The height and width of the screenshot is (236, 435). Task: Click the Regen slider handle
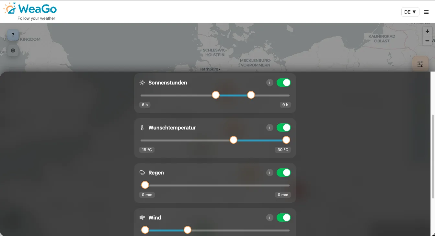tap(145, 185)
